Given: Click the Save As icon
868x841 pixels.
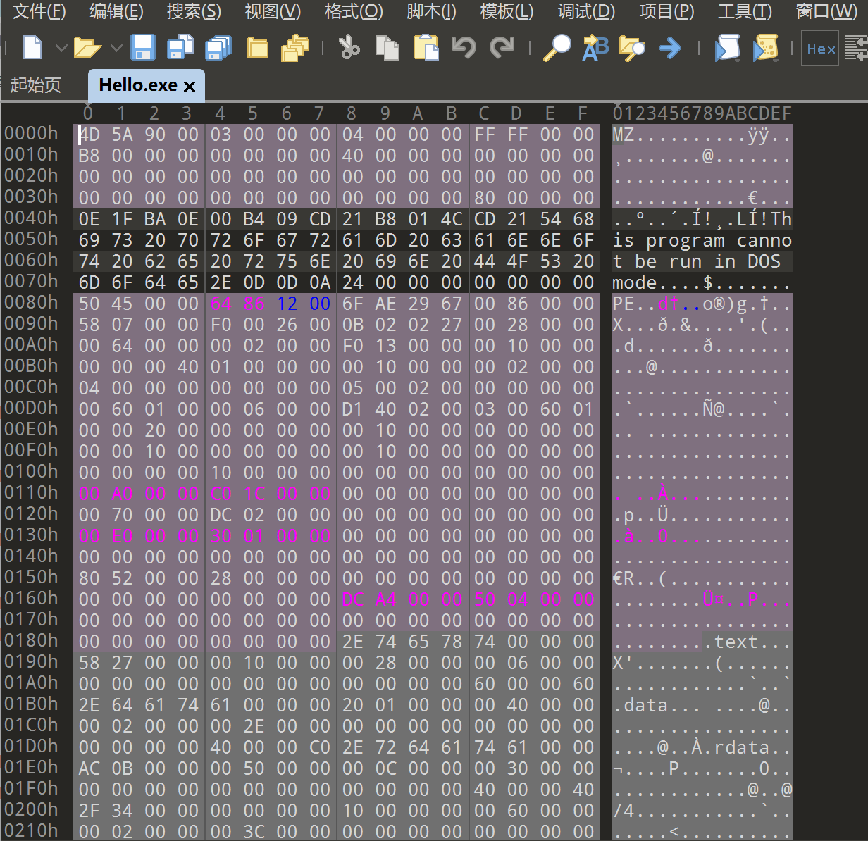Looking at the screenshot, I should pos(180,48).
